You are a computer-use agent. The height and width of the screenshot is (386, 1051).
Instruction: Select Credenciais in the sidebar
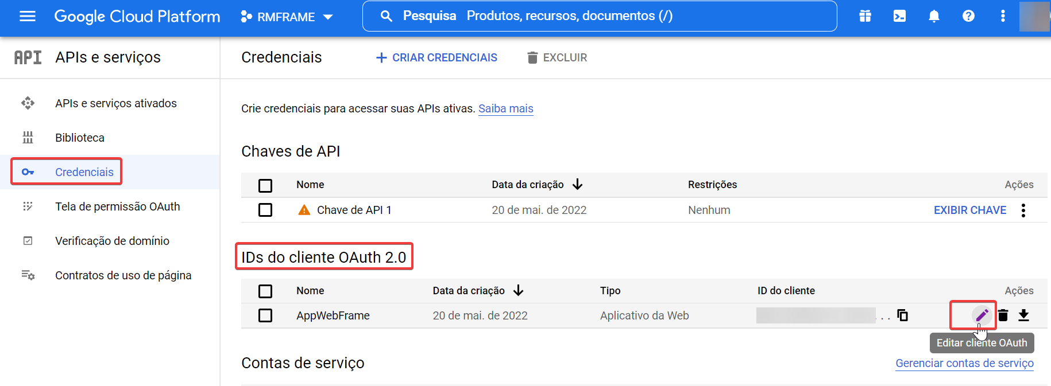point(84,172)
